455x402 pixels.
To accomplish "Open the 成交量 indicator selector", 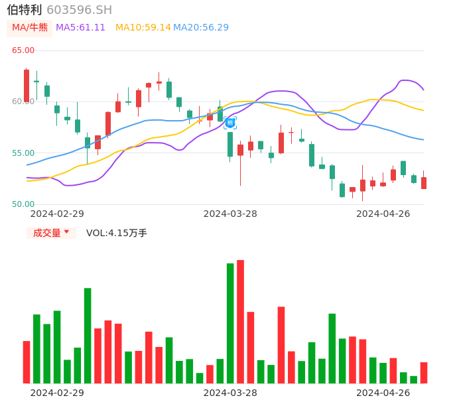I will 47,233.
